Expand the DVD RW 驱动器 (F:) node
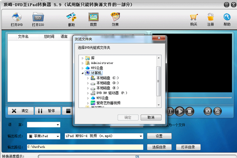The width and height of the screenshot is (237, 158). (88, 93)
